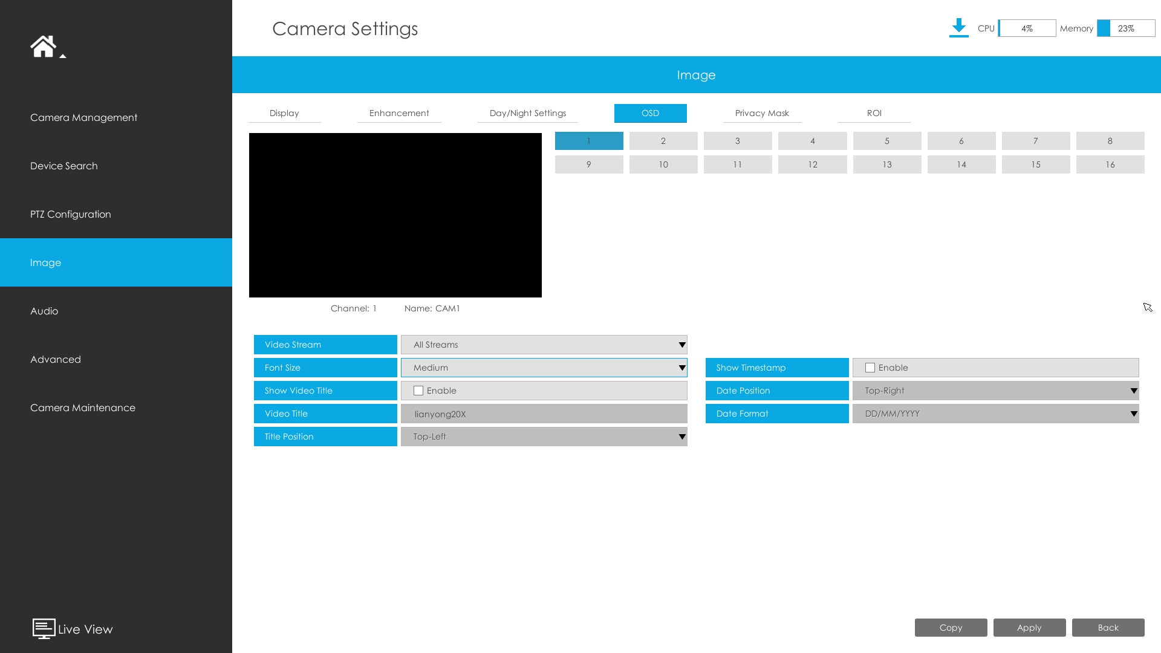Screen dimensions: 1161x653
Task: Expand the Date Format dropdown
Action: click(995, 414)
